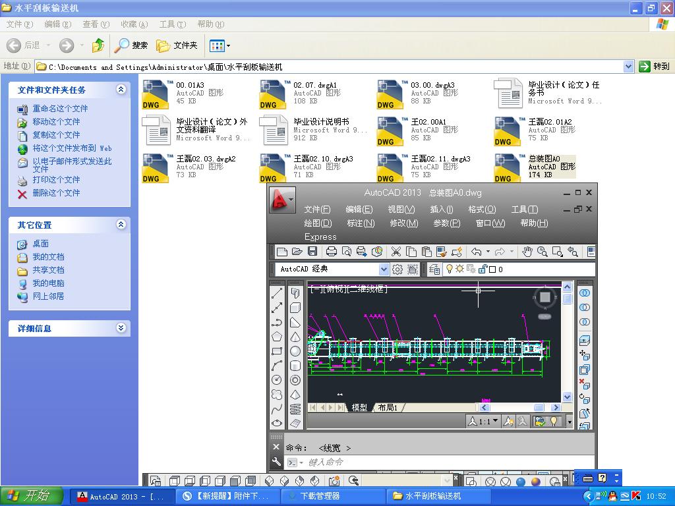Toggle layer on/off lightbulb icon
The image size is (675, 506).
pyautogui.click(x=450, y=269)
